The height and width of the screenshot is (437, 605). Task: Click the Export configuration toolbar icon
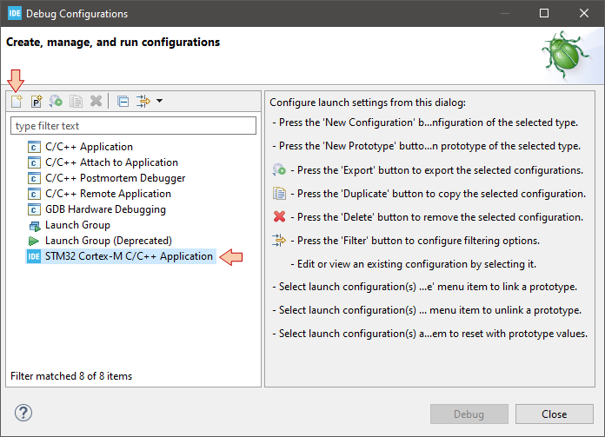pyautogui.click(x=56, y=101)
